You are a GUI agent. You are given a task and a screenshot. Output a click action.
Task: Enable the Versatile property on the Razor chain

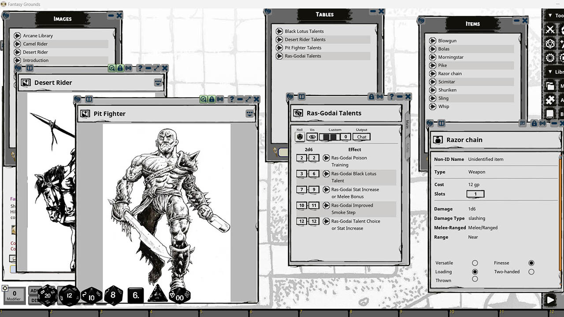[475, 263]
